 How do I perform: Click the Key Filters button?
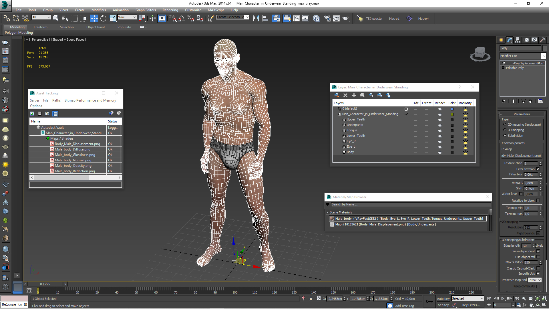471,305
